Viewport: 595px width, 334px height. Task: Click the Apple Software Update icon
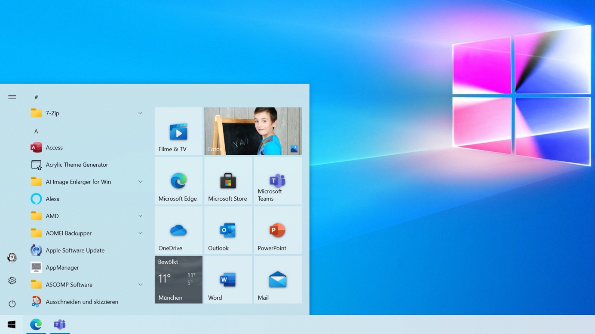coord(36,250)
